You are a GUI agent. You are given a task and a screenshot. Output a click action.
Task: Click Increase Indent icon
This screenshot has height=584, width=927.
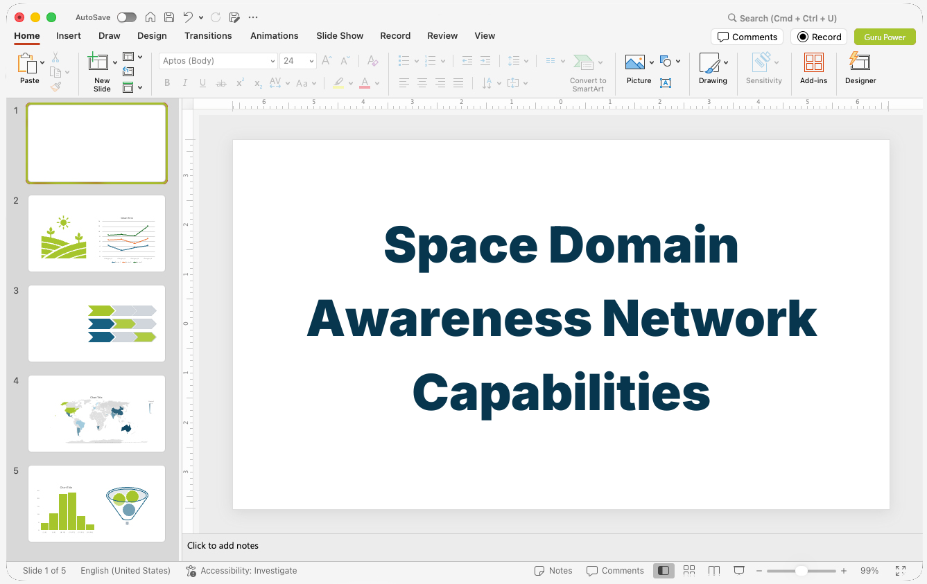[x=485, y=61]
